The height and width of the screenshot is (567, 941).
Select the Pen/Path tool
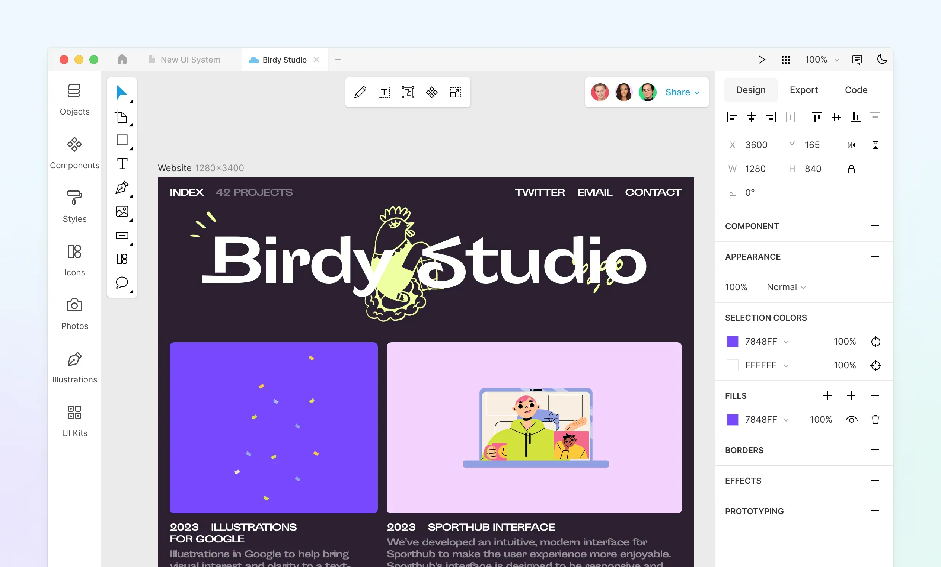click(x=121, y=187)
